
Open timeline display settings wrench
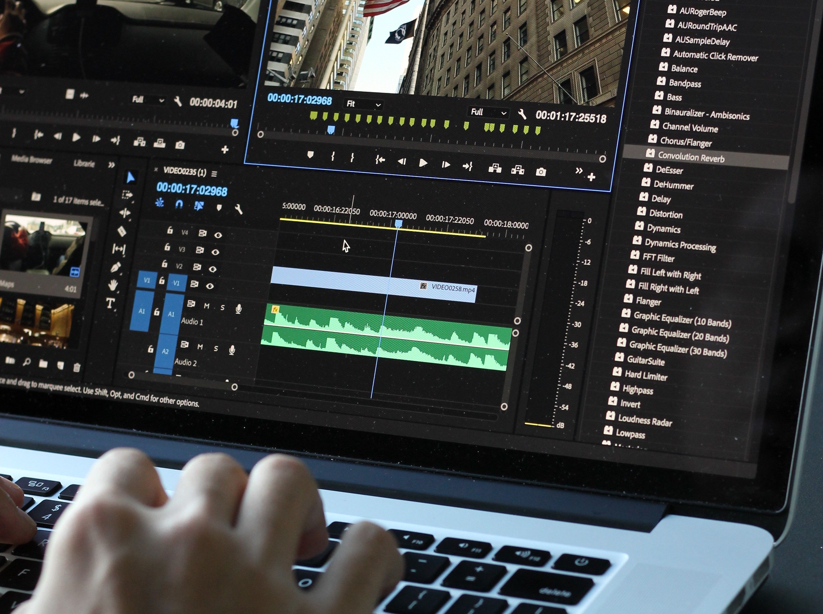(x=238, y=209)
